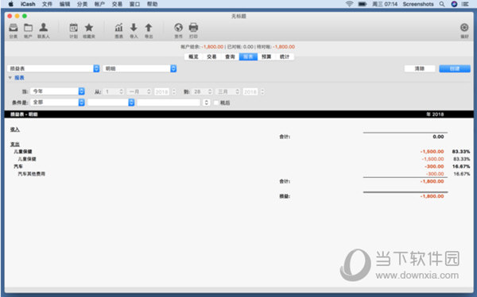Click the 83.33% value in bold row
Screen dimensions: 477x297
click(x=461, y=152)
